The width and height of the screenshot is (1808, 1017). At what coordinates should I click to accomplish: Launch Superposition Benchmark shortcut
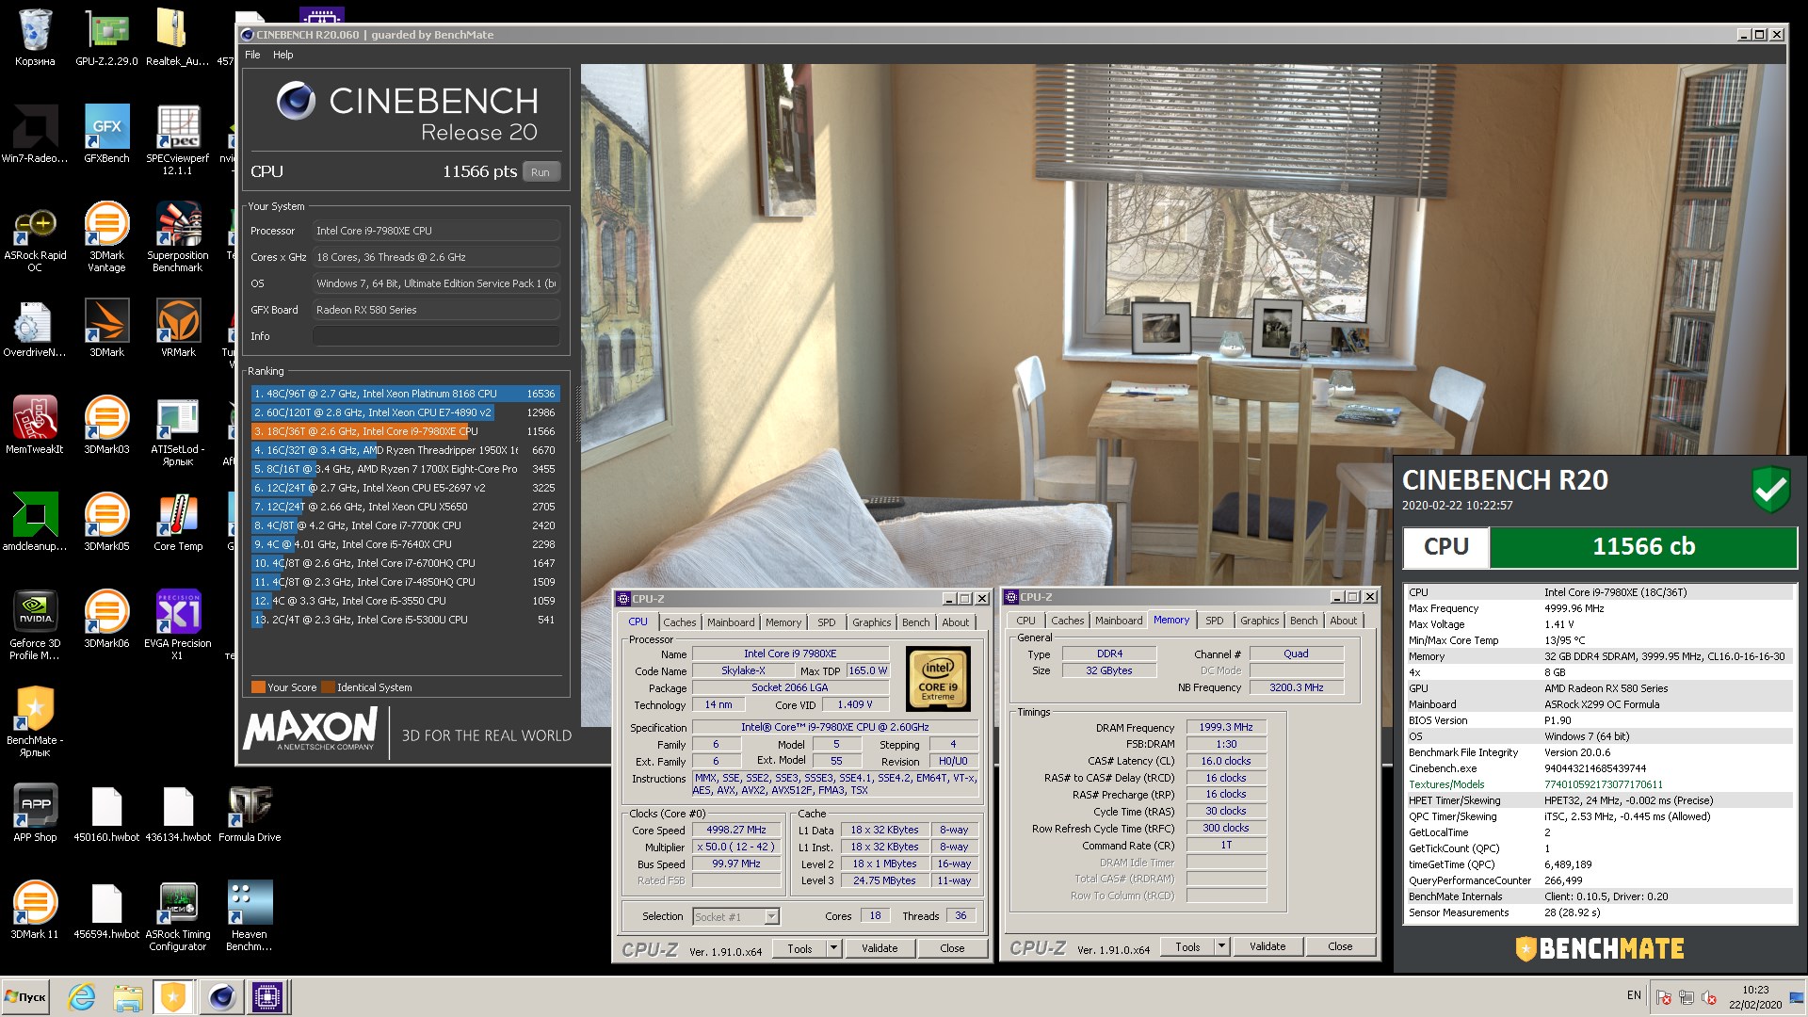click(177, 237)
